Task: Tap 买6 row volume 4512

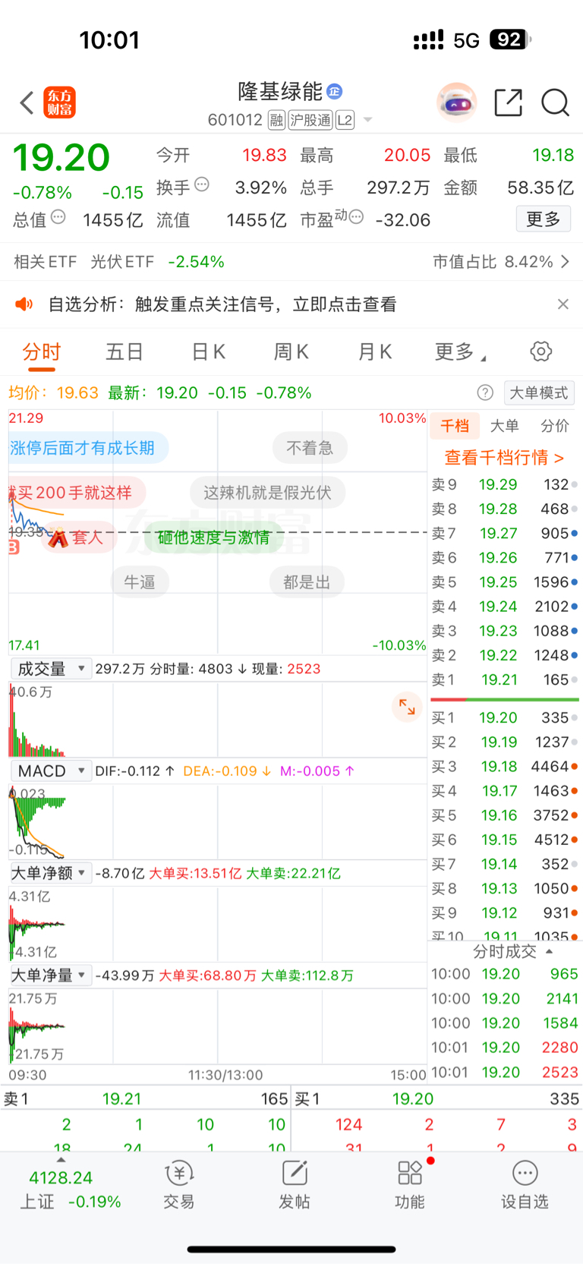Action: click(551, 840)
